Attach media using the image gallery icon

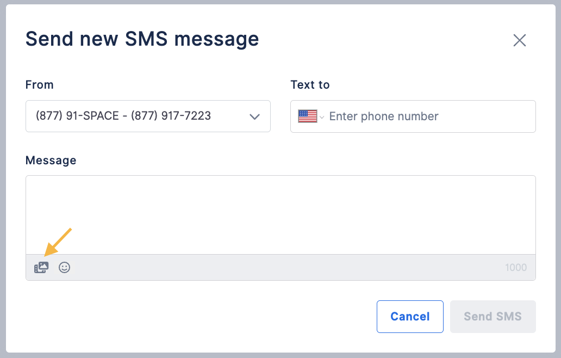(41, 268)
